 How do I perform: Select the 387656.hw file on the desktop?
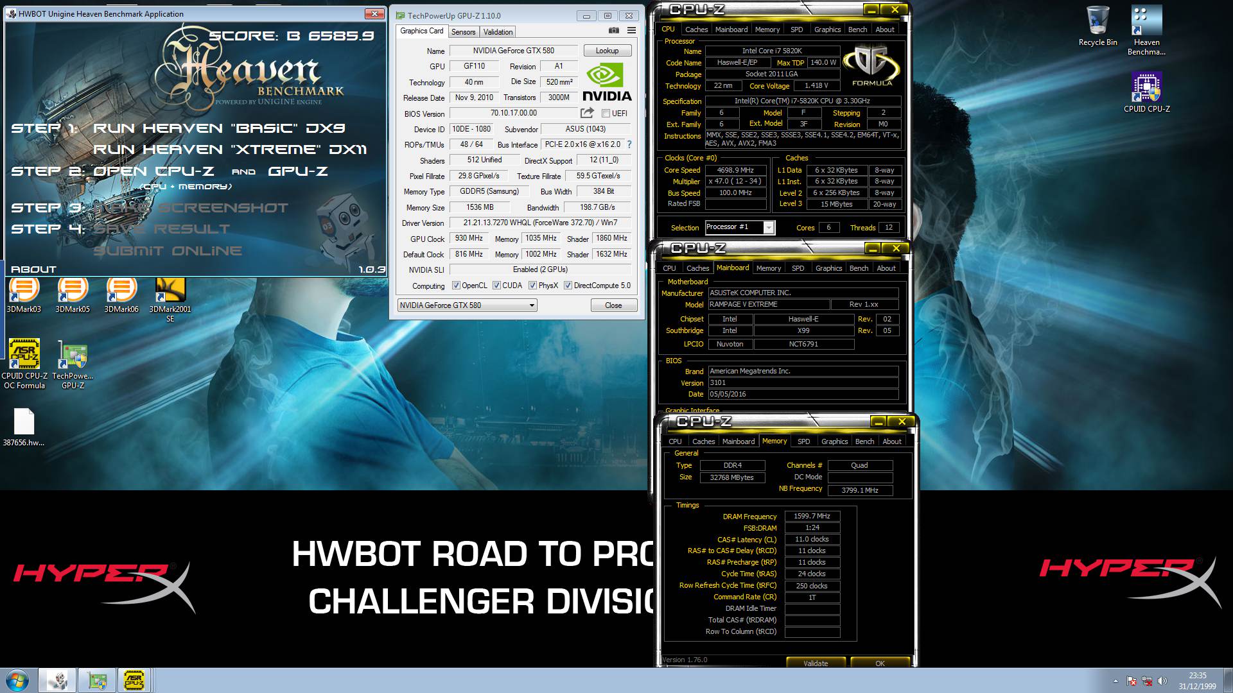click(x=24, y=427)
